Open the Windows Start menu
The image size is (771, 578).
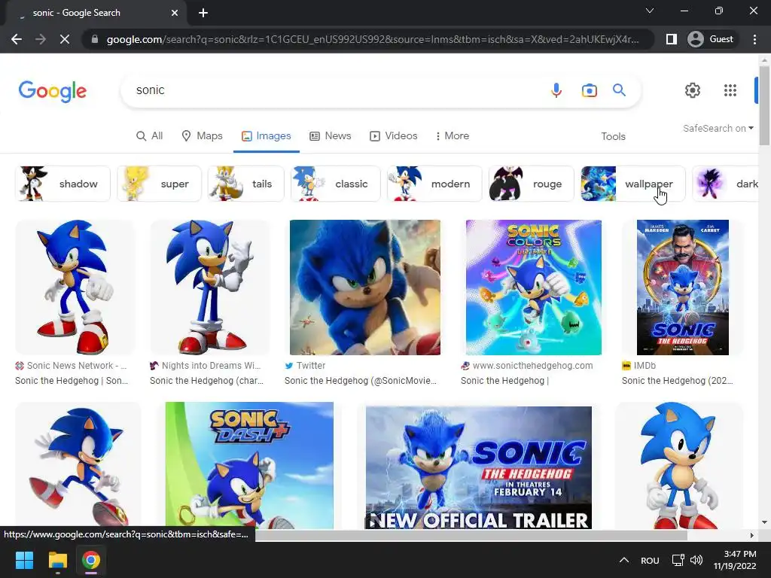tap(24, 560)
